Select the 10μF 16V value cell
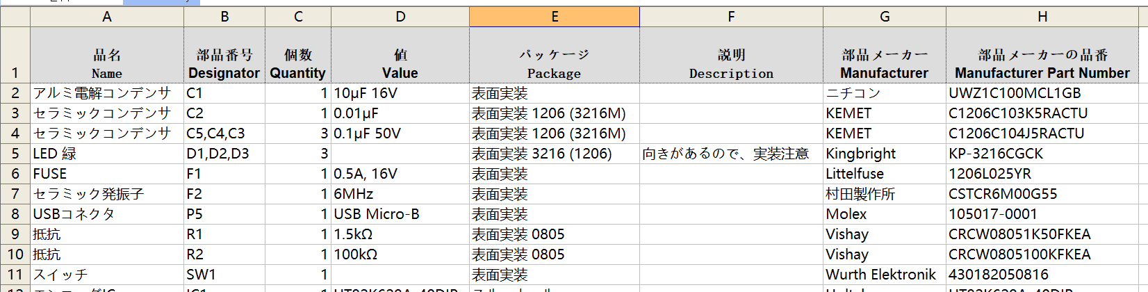 (x=400, y=93)
